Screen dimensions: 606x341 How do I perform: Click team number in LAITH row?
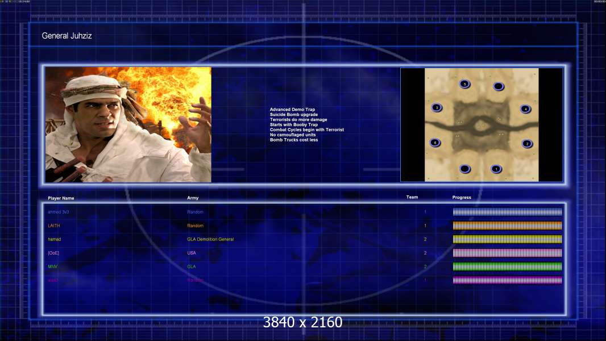(x=425, y=226)
